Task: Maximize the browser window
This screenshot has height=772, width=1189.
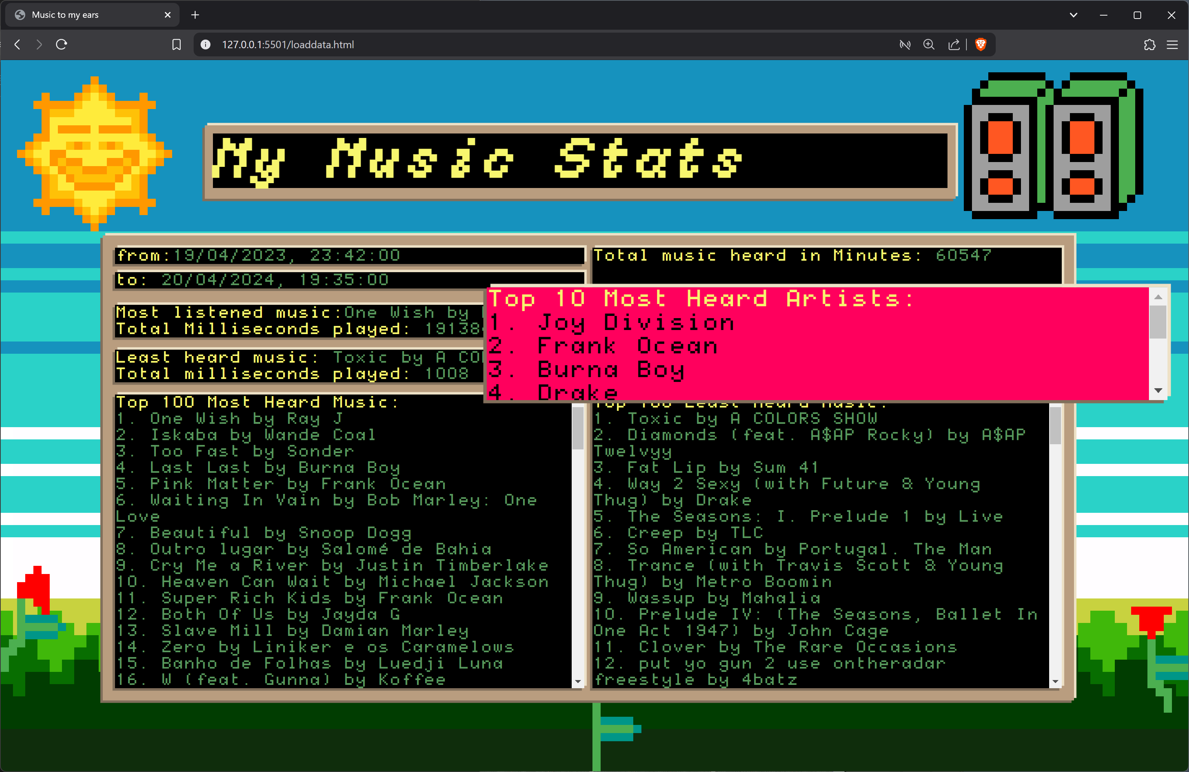Action: (1137, 15)
